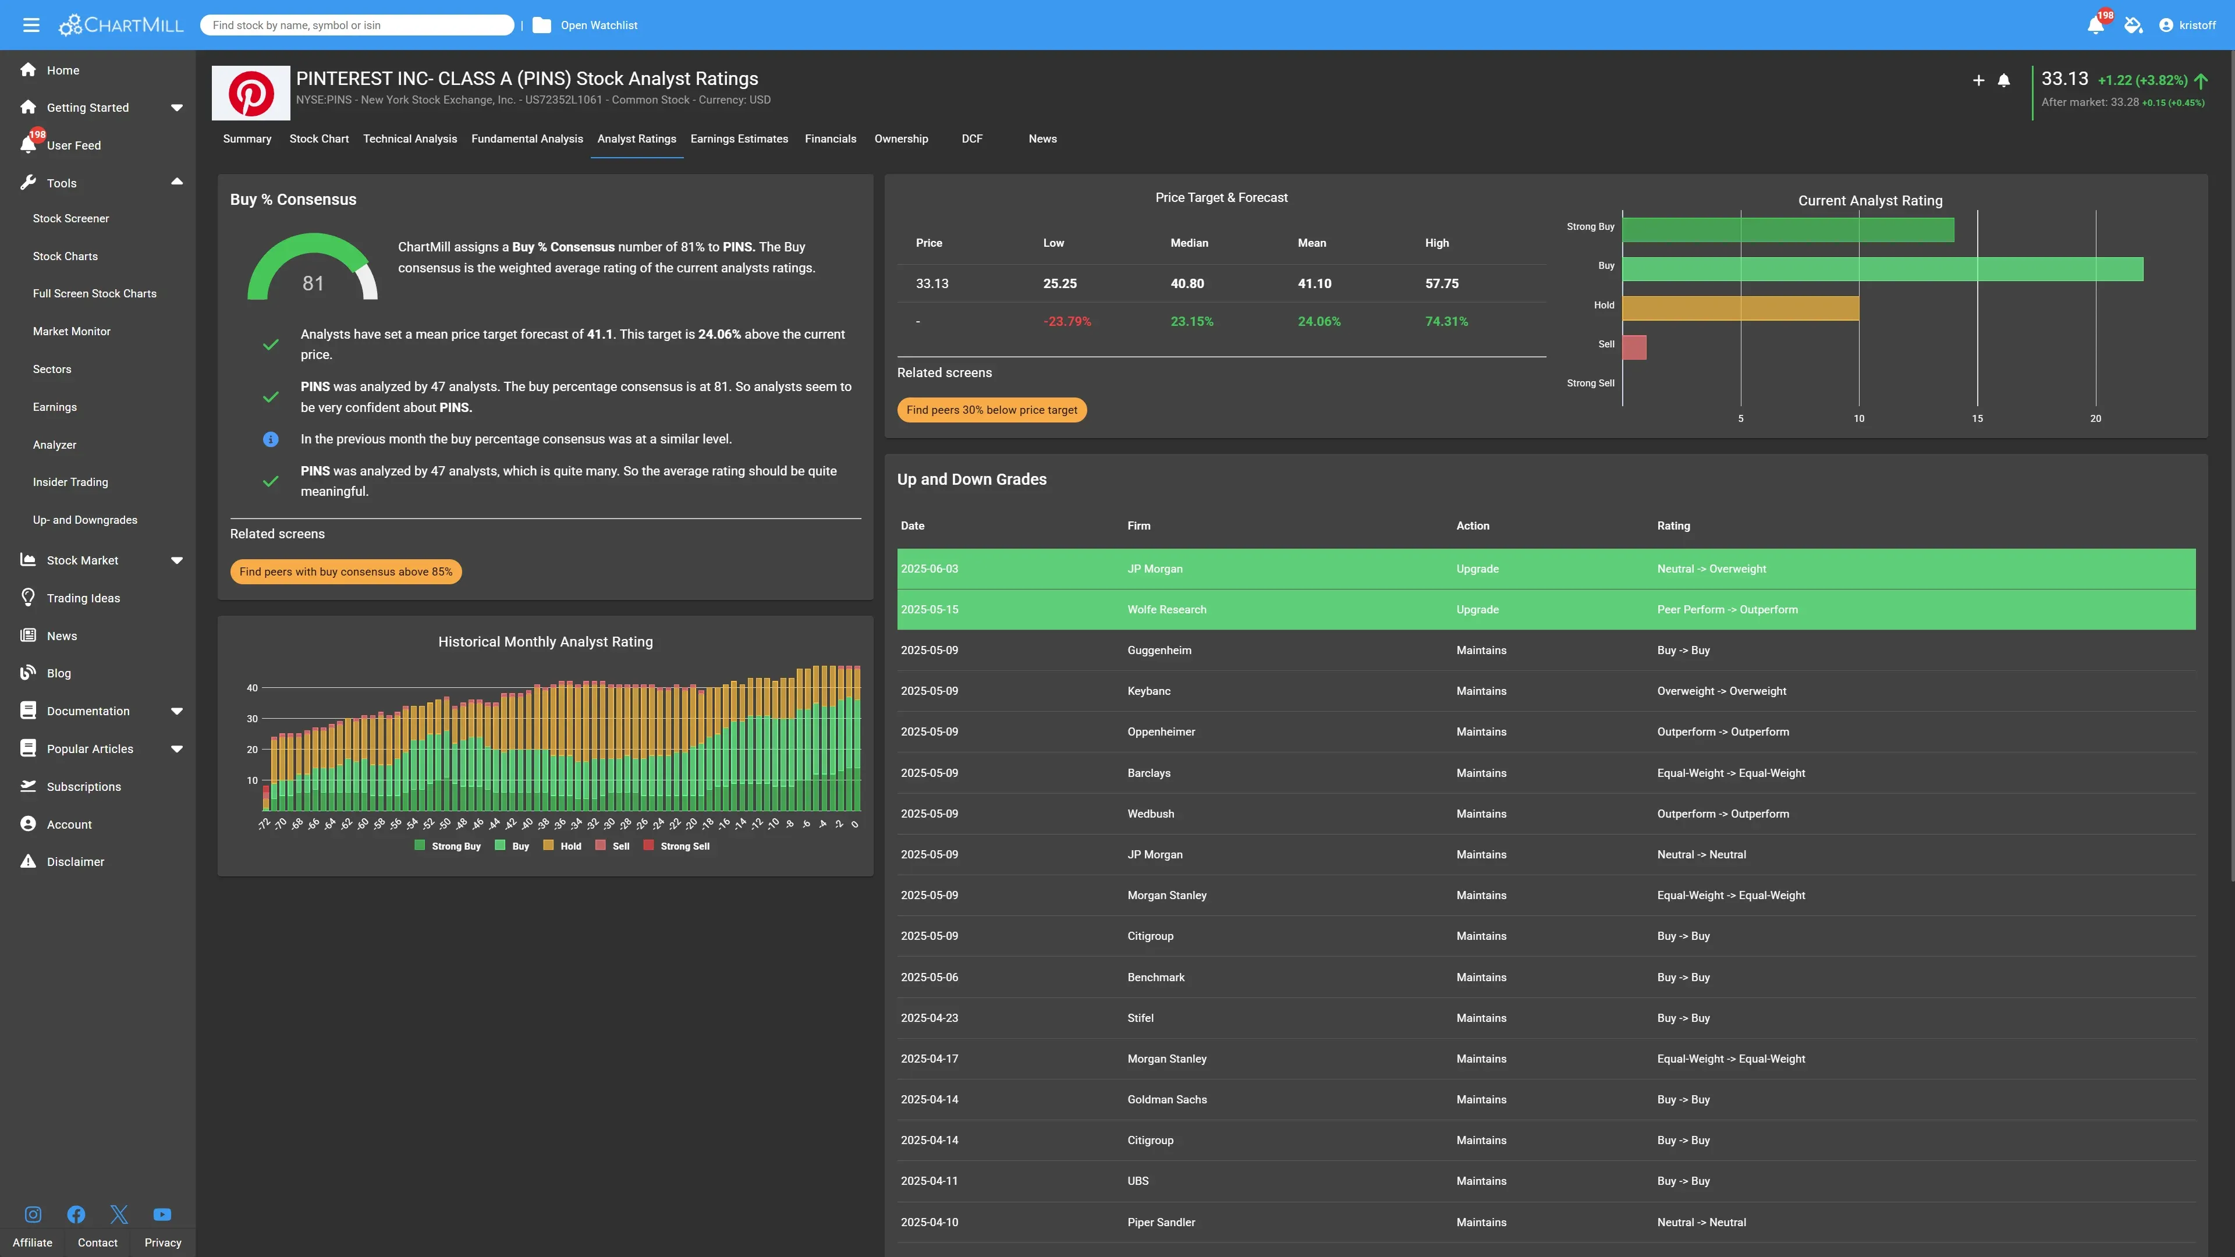Click the Contact footer link

[98, 1242]
